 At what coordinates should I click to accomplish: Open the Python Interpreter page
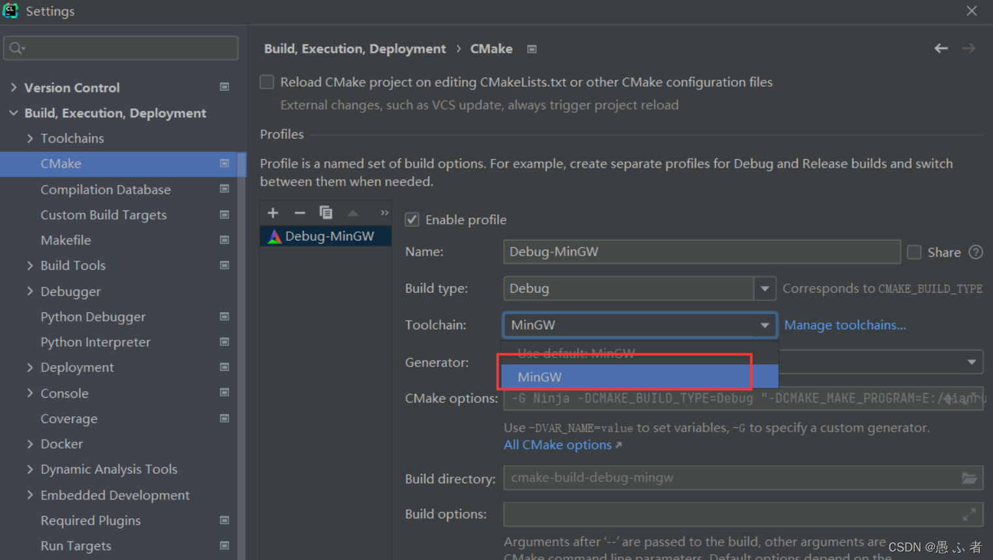(x=95, y=342)
